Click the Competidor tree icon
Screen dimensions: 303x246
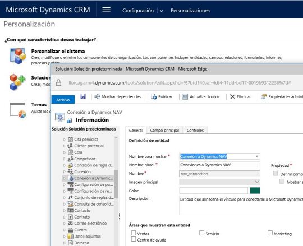[70, 159]
